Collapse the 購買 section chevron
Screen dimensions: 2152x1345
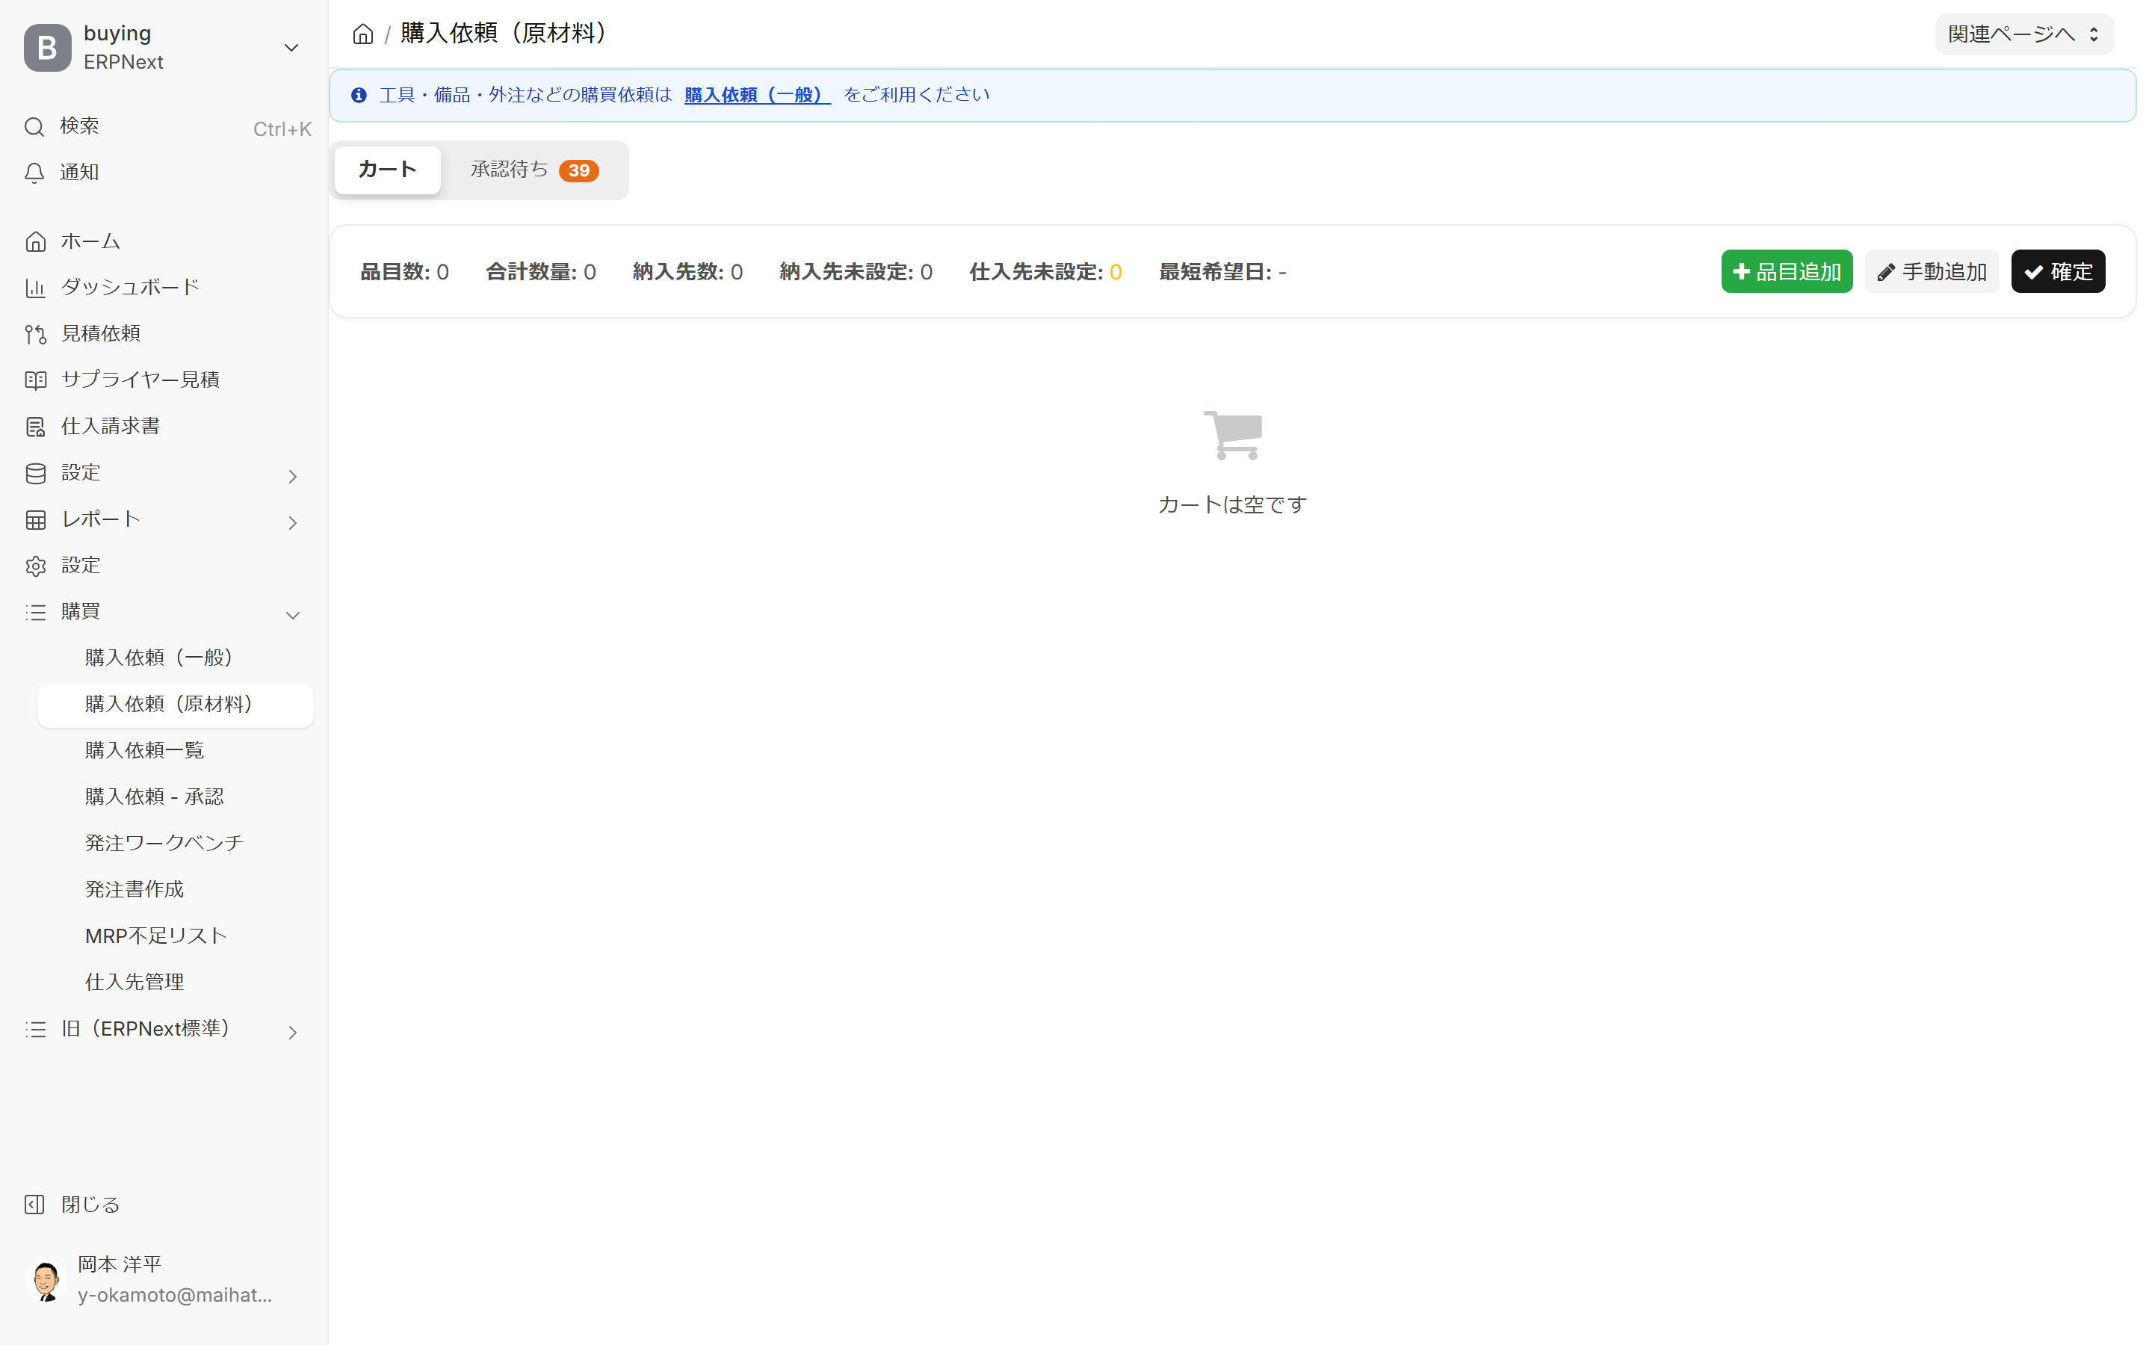[x=291, y=615]
